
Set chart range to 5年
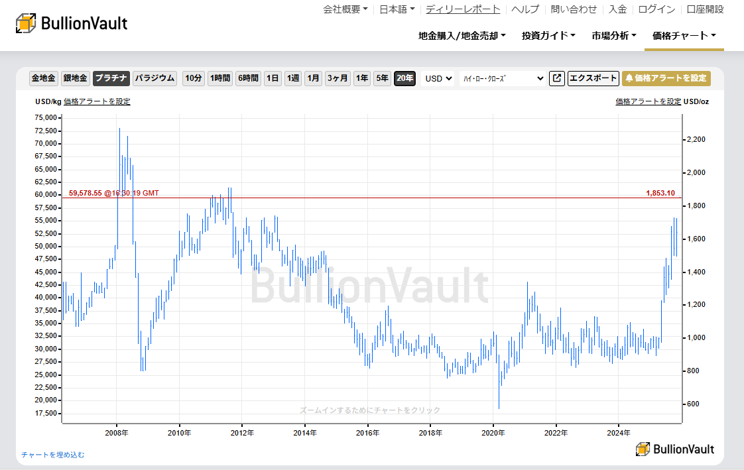(x=382, y=78)
